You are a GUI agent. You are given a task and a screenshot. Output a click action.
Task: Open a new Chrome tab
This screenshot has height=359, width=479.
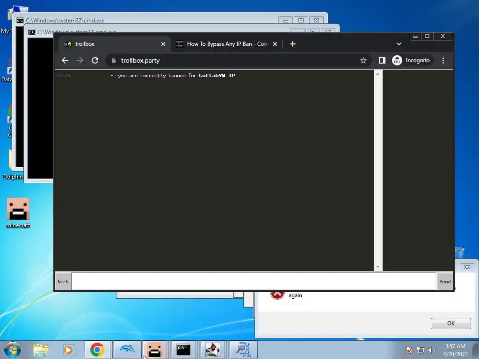293,44
